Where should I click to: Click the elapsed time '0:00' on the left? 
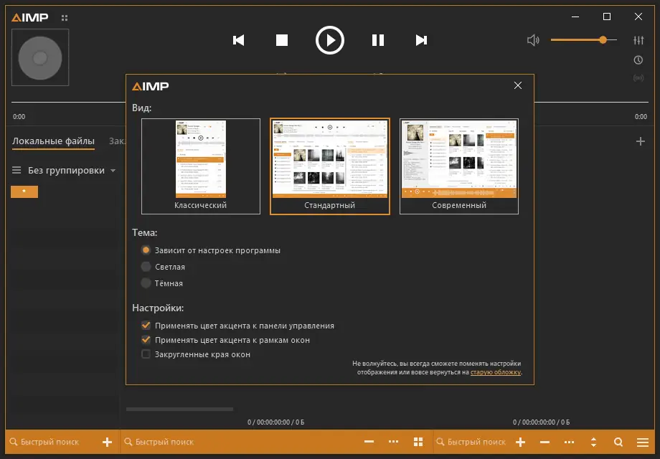pos(19,116)
